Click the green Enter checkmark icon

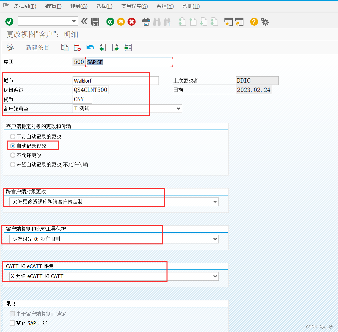pos(9,22)
